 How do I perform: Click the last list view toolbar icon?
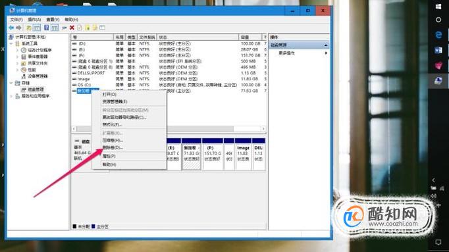[102, 28]
